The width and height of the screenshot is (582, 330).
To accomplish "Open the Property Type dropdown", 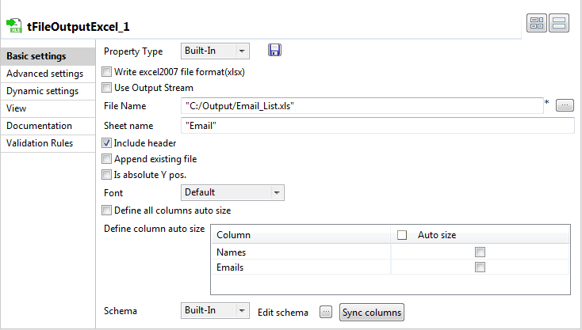I will 215,51.
